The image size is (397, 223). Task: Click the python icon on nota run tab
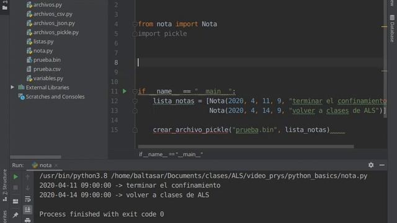(35, 165)
